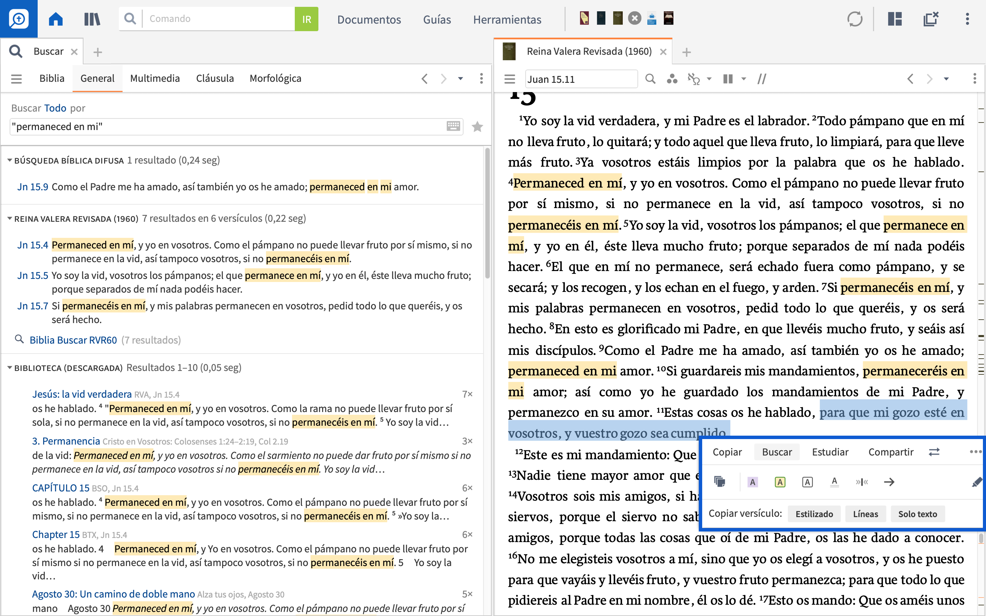The image size is (986, 616).
Task: Click the text comparison double-slash icon
Action: tap(761, 79)
